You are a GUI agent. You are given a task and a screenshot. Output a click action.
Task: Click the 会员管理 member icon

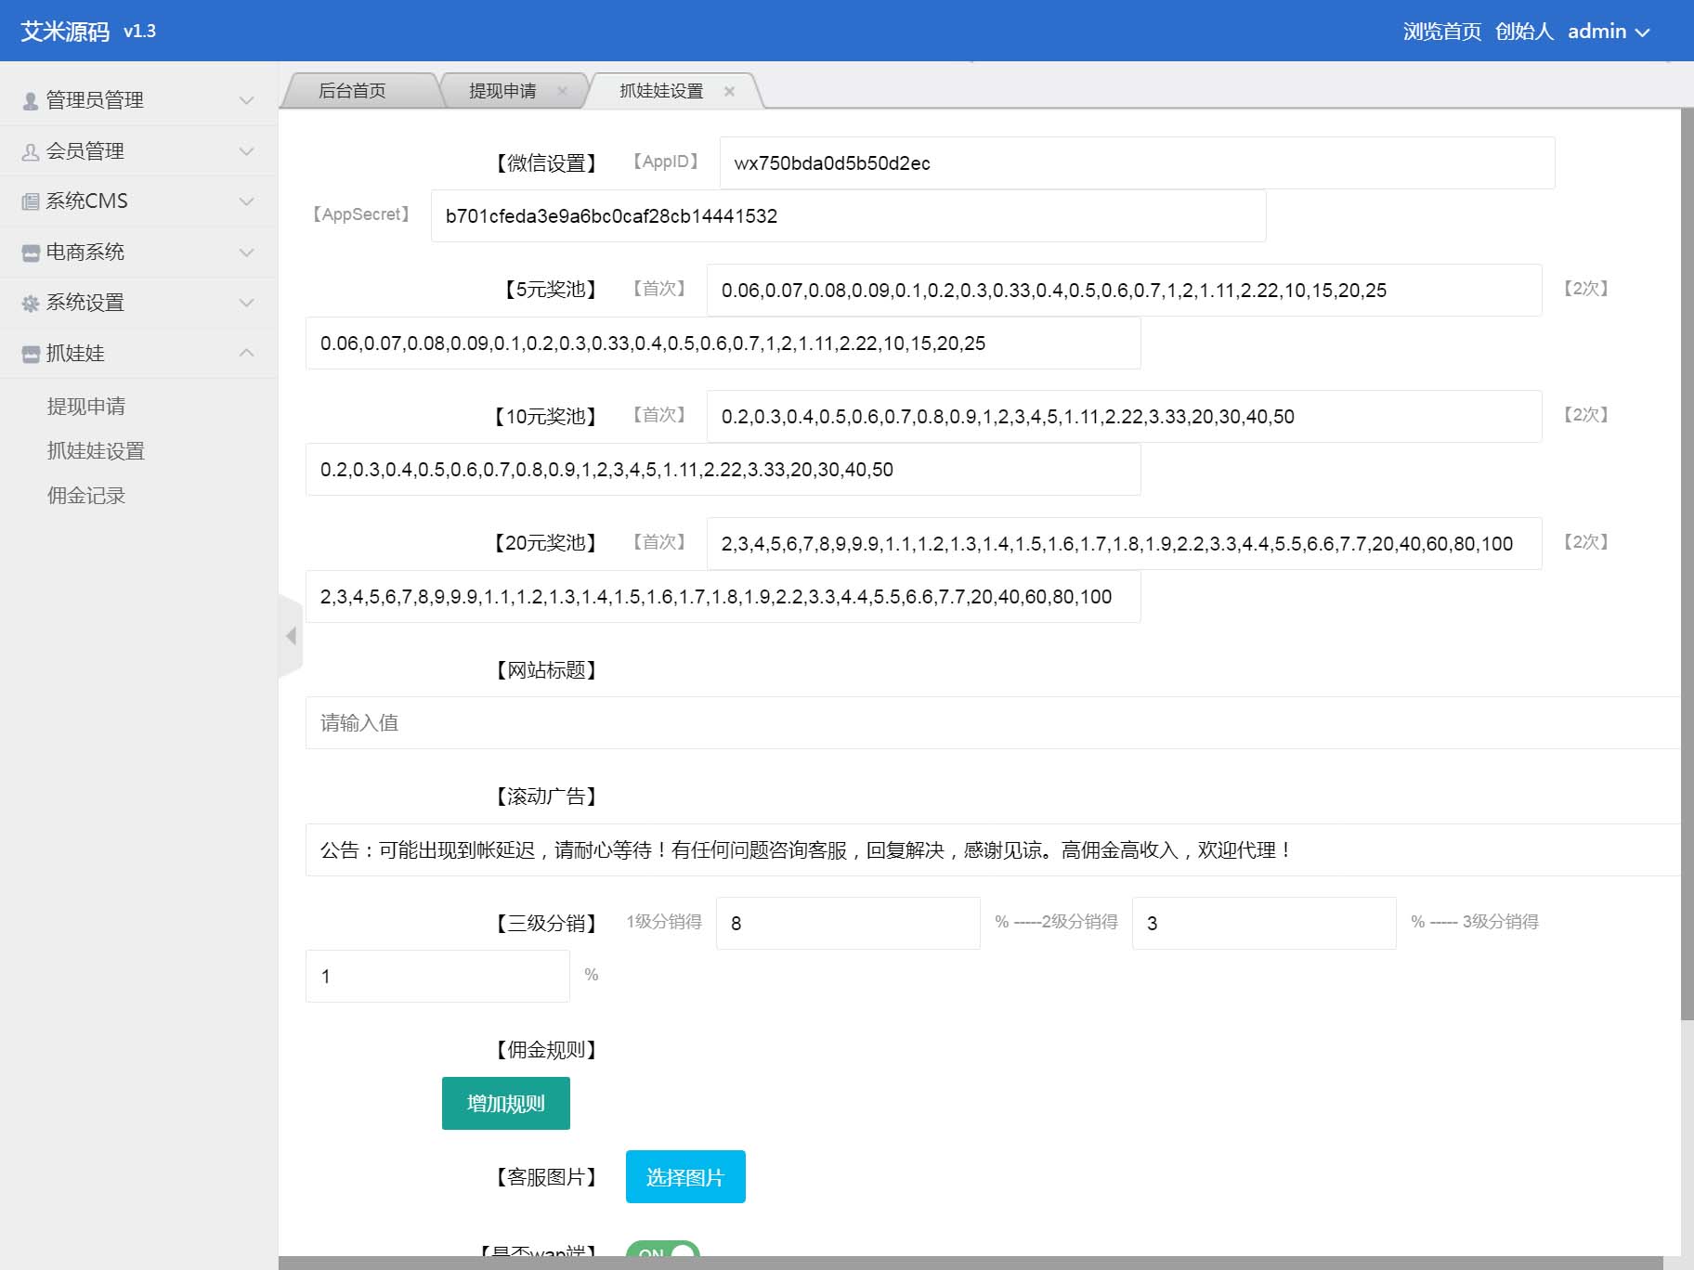[x=31, y=151]
